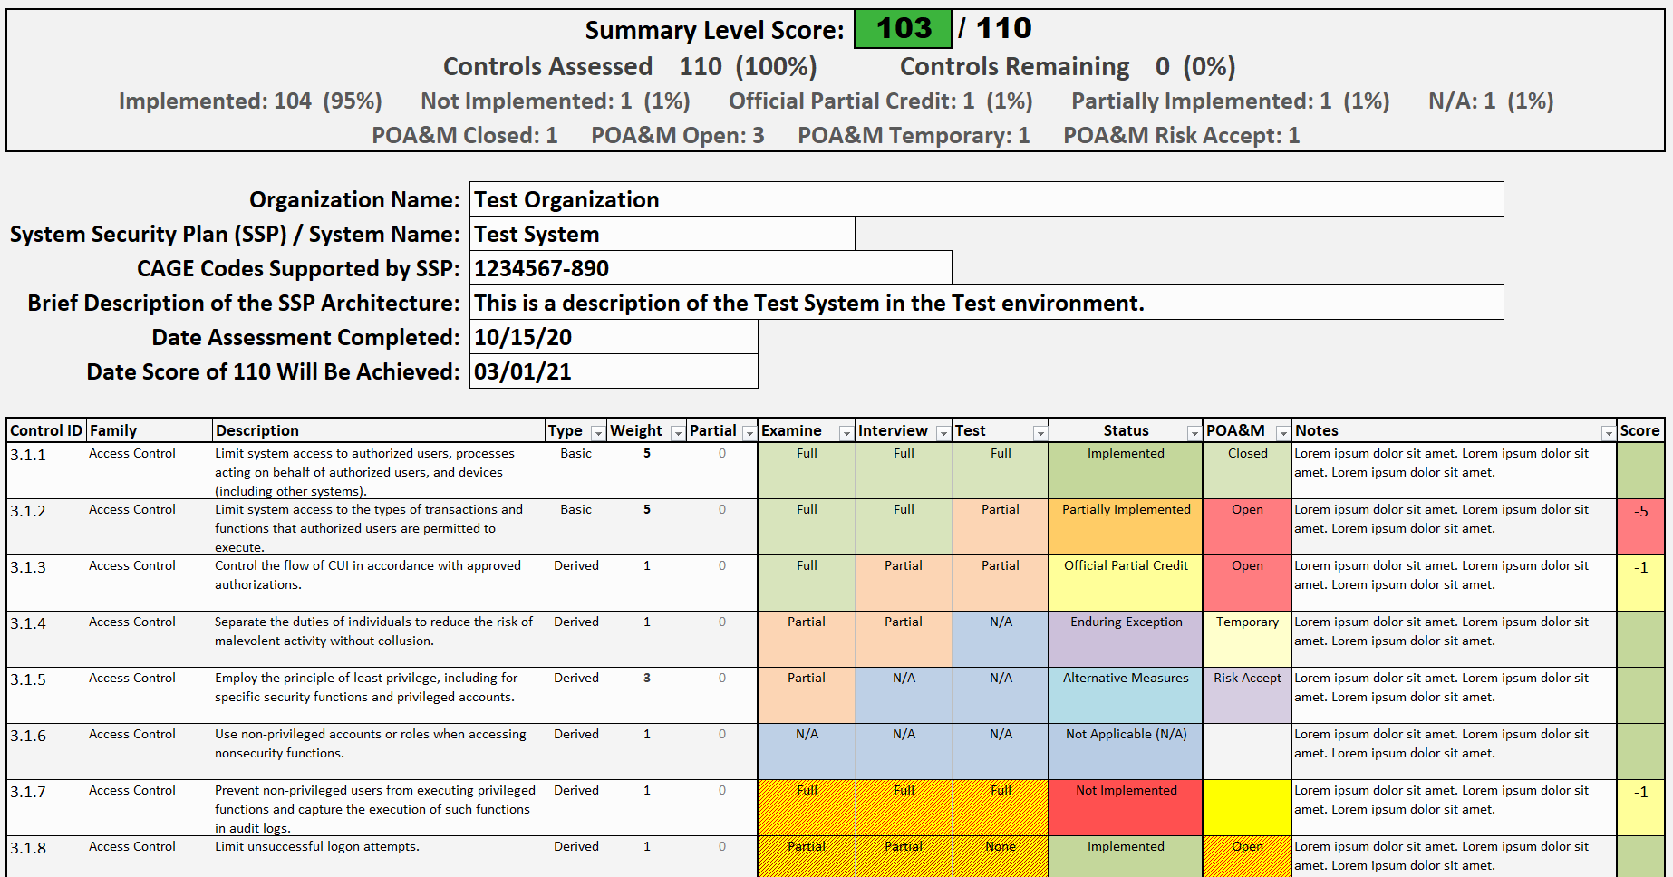
Task: Open the POA&M column filter dropdown
Action: tap(1282, 433)
